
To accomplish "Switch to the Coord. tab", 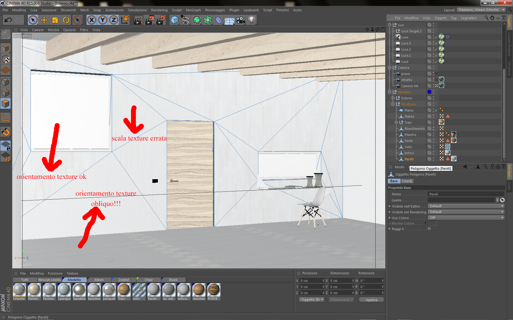I will [407, 181].
